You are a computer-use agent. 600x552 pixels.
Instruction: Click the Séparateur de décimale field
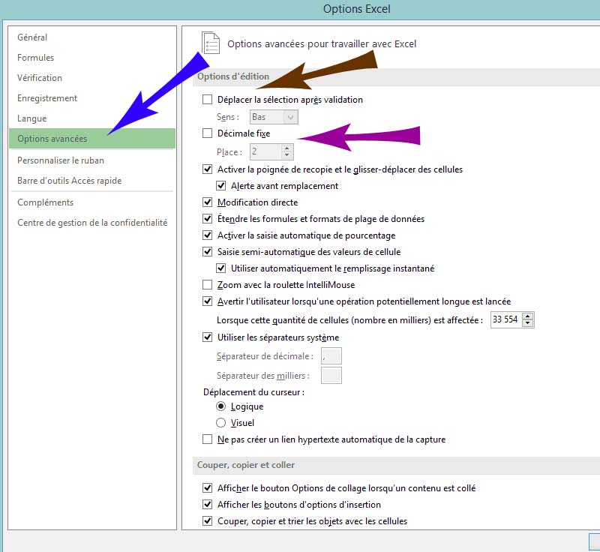point(331,356)
